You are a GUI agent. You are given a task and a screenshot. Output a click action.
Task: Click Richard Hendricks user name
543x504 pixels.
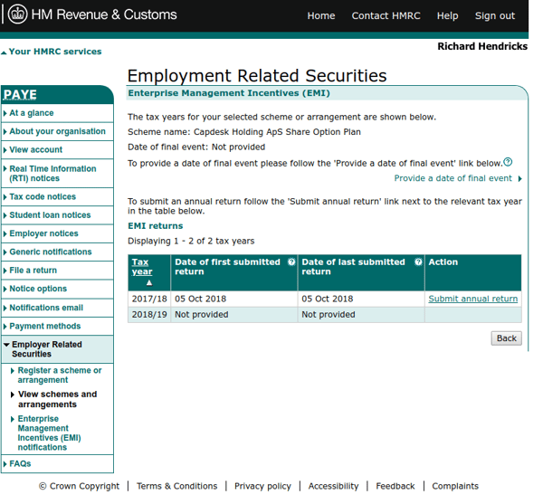[x=482, y=46]
